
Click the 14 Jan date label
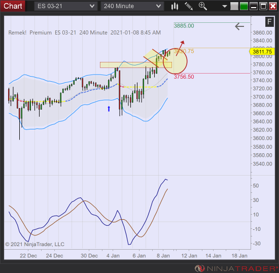click(214, 256)
